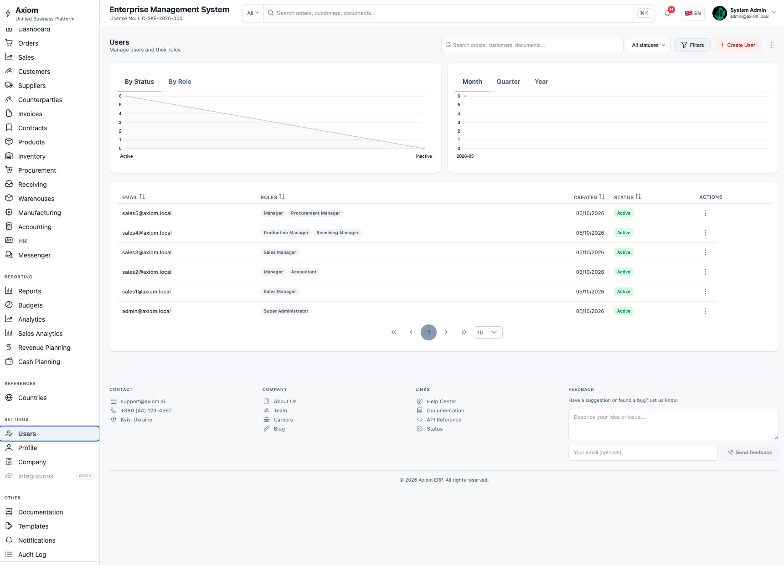
Task: Click the Suppliers truck icon
Action: 9,85
